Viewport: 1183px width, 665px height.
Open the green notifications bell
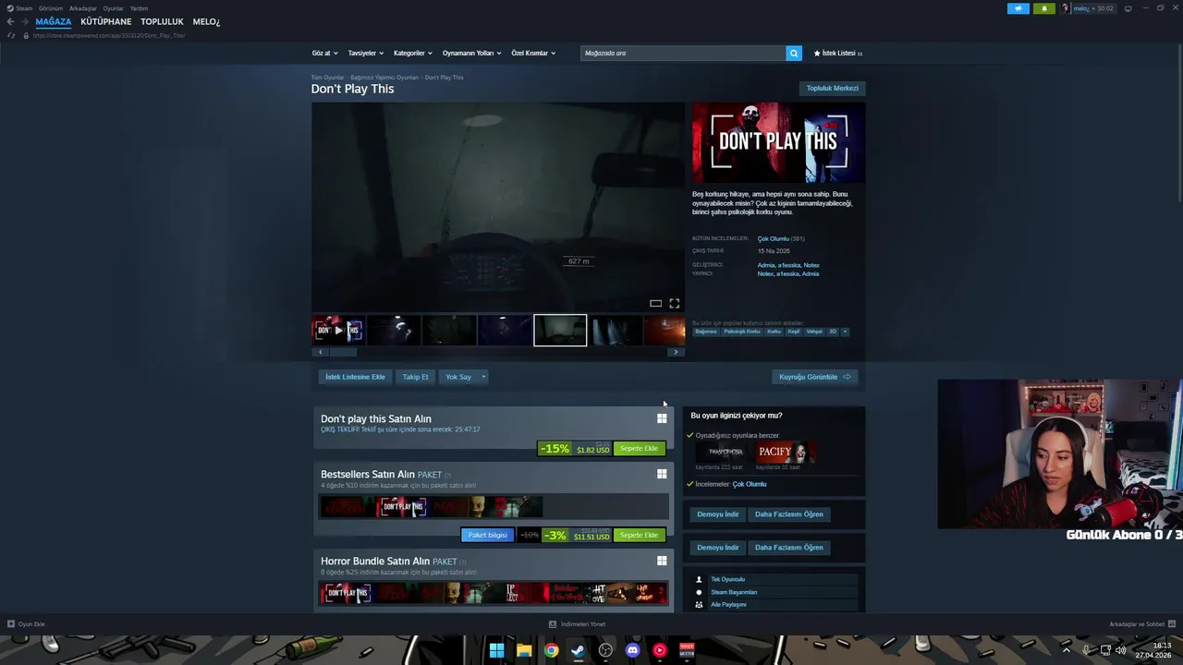pos(1044,8)
